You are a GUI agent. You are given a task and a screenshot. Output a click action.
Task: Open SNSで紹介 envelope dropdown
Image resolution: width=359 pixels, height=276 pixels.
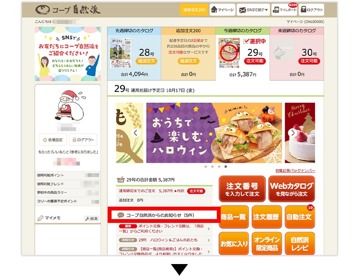point(253,10)
